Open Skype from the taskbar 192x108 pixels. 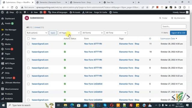[x=105, y=105]
